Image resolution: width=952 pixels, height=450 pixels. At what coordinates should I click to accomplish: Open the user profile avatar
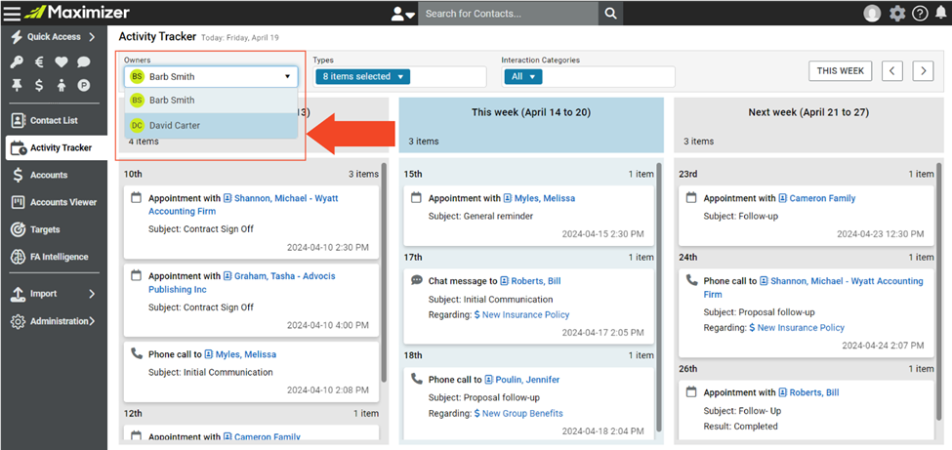coord(872,14)
